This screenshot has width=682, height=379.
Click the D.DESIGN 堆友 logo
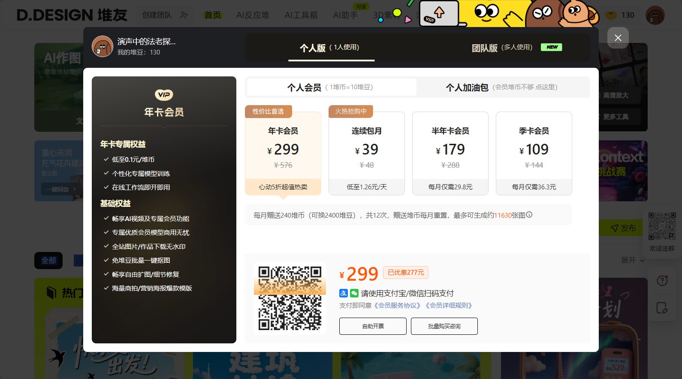pos(72,15)
